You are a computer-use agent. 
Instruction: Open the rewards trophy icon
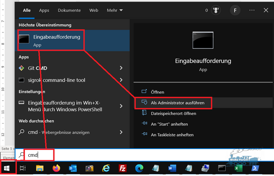pos(216,10)
